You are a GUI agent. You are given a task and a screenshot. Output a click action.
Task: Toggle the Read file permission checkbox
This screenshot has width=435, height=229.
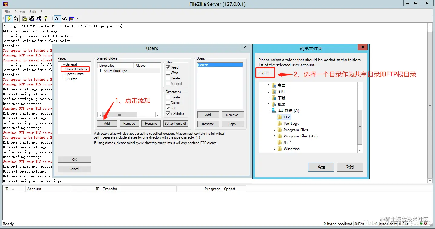point(168,67)
